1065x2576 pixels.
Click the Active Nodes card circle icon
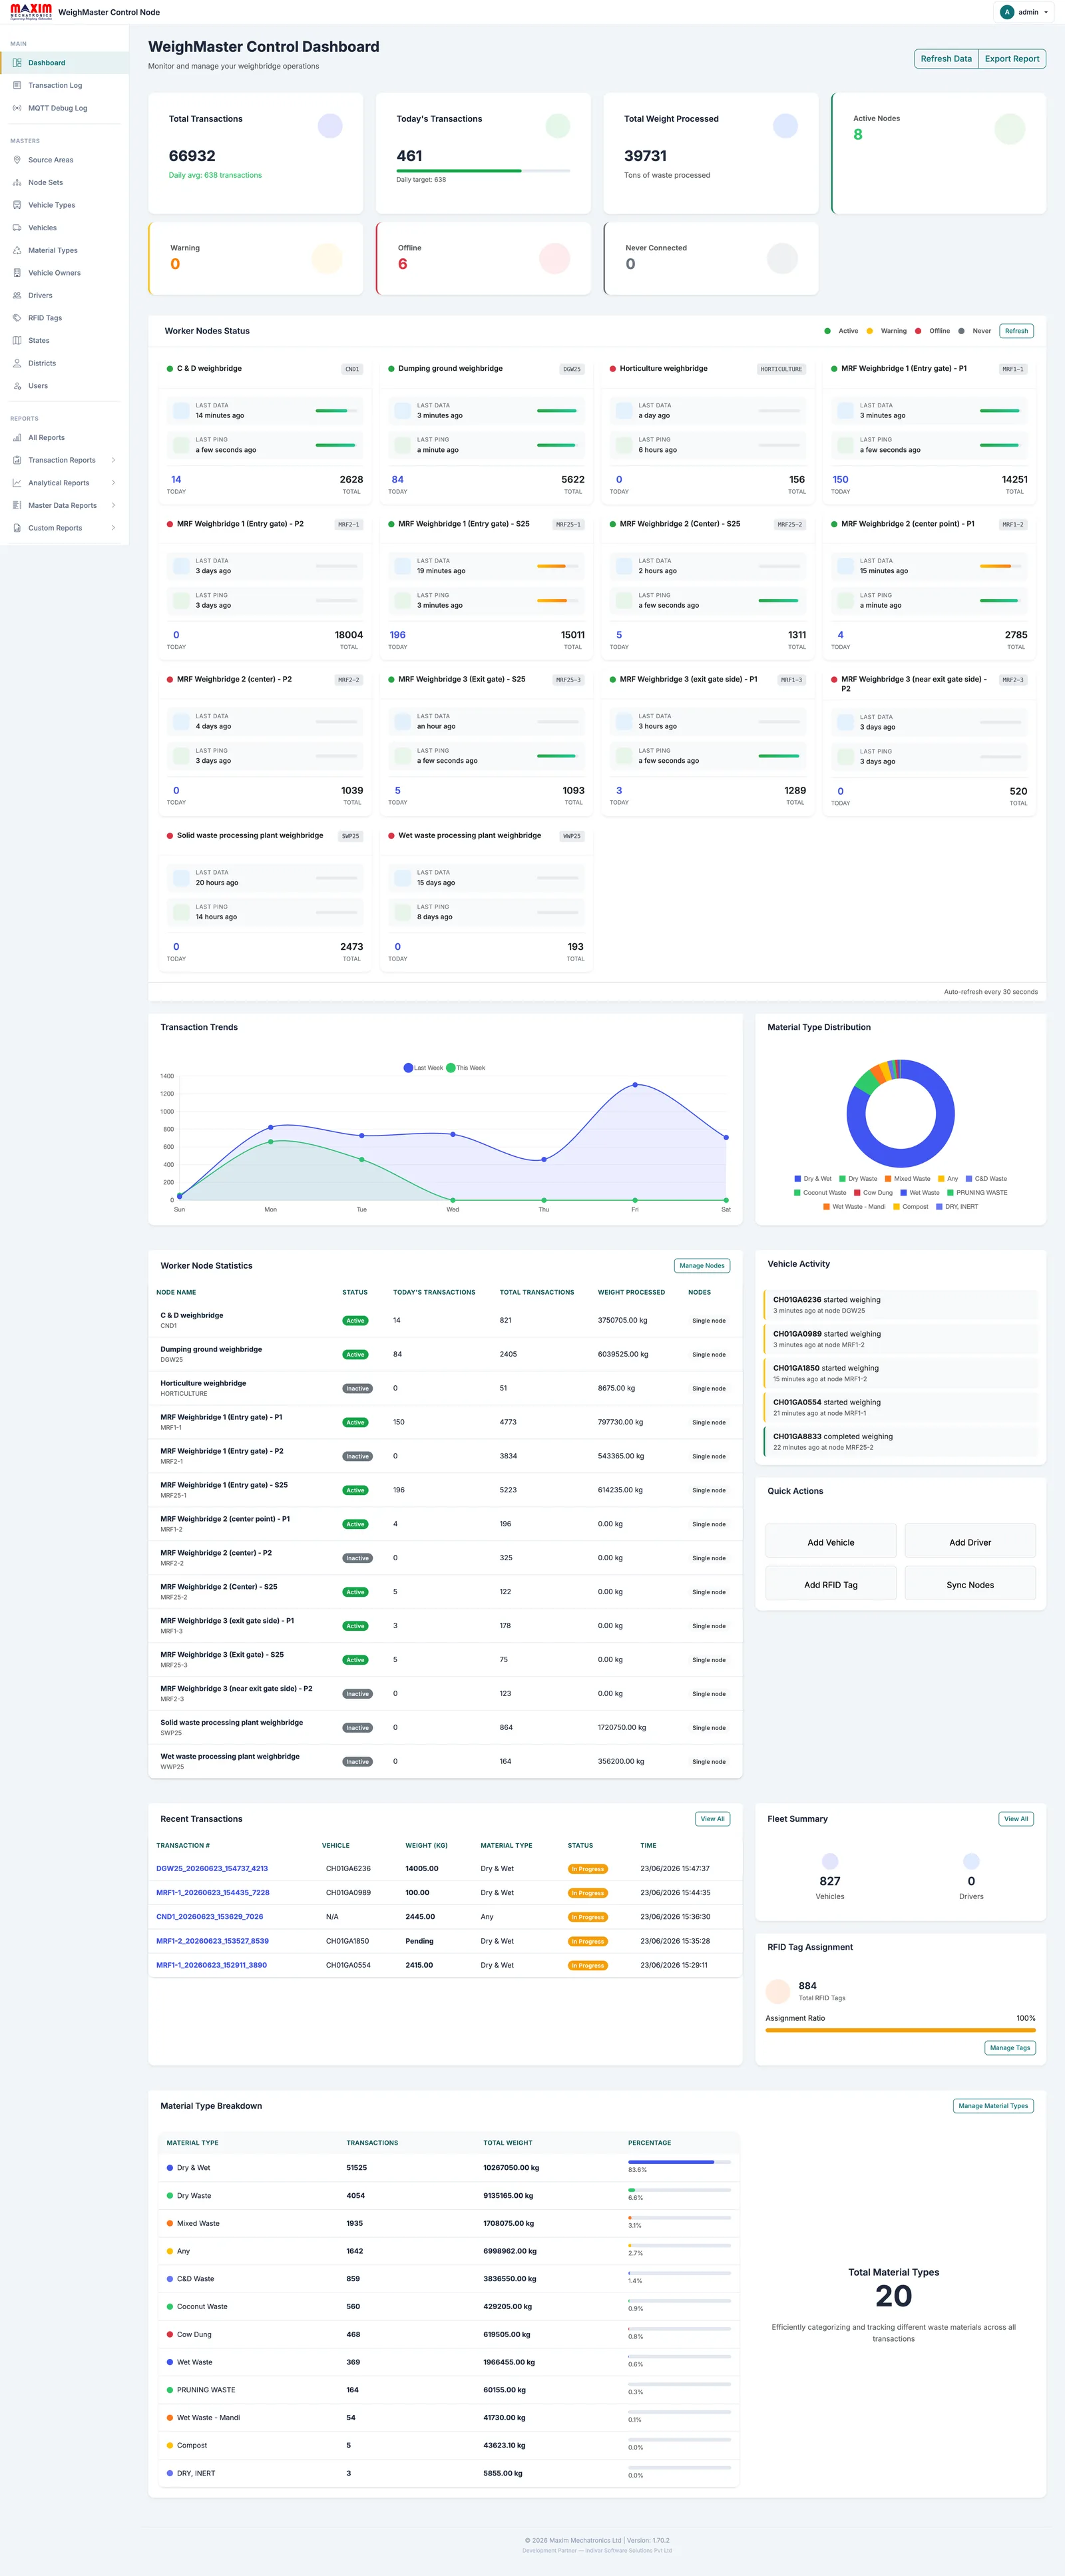pos(1010,129)
